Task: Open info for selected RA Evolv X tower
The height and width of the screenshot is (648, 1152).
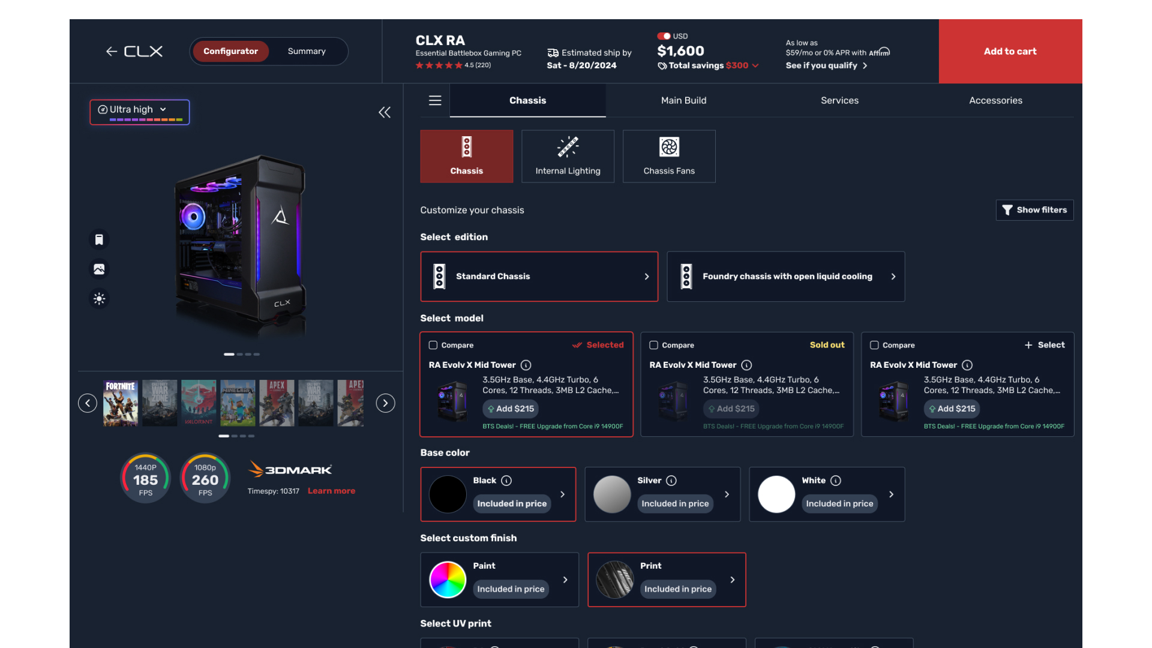Action: (526, 365)
